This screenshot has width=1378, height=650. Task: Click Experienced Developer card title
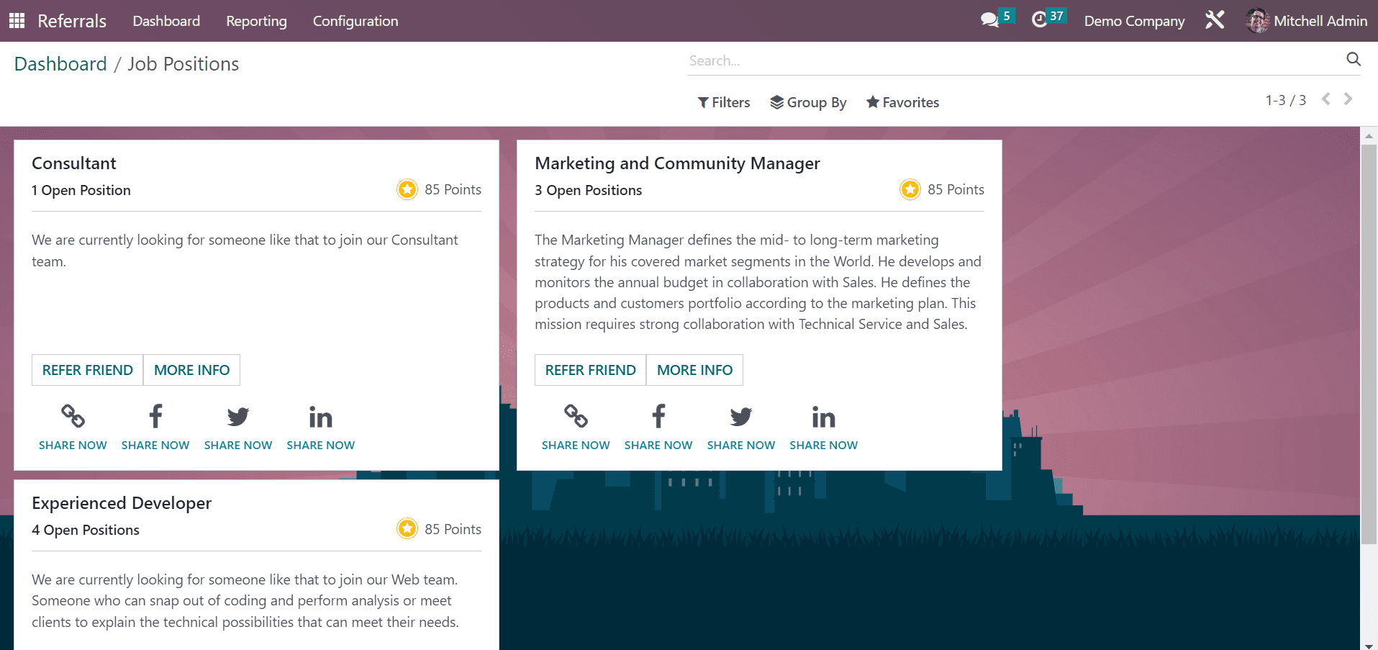click(122, 503)
